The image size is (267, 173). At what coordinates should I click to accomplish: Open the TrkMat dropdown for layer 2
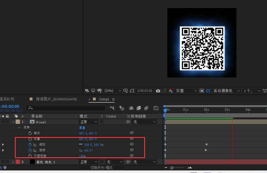[x=114, y=162]
